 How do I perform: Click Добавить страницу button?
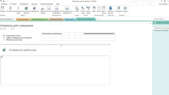coord(161,23)
